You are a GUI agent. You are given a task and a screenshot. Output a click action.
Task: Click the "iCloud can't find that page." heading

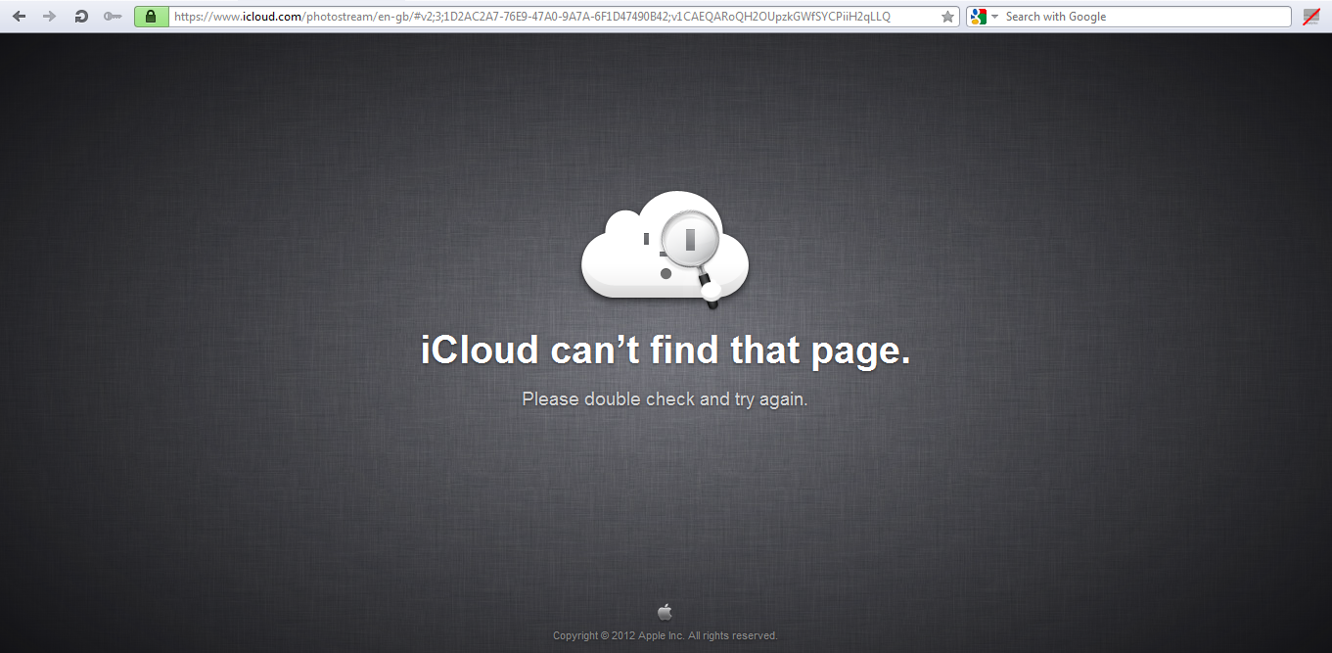666,350
